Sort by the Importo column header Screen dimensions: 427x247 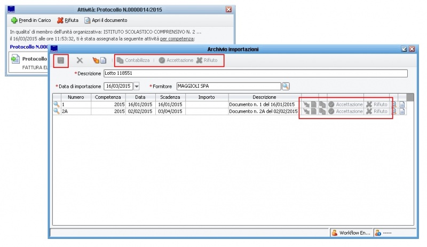pos(207,97)
